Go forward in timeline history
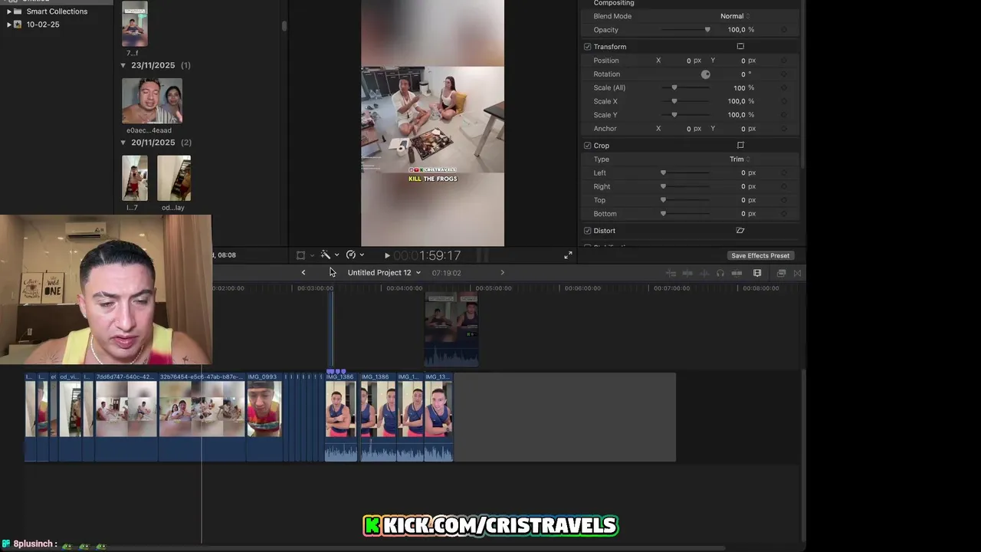The width and height of the screenshot is (981, 552). pos(503,273)
